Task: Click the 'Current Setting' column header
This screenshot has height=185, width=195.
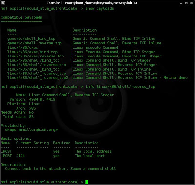Action: coord(32,143)
